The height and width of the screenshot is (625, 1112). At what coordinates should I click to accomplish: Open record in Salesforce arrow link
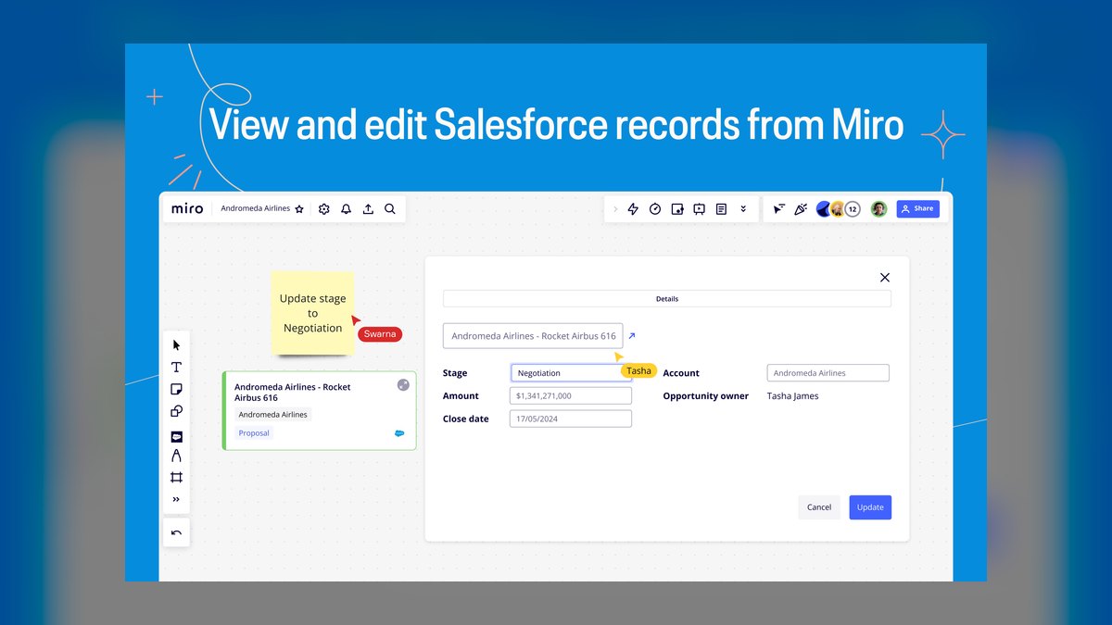[x=632, y=336]
